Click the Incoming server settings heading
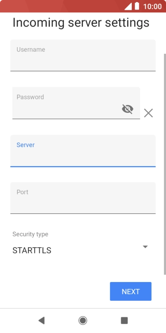 click(81, 22)
